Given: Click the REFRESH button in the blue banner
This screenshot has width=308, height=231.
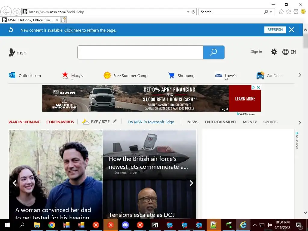Looking at the screenshot, I should (x=275, y=30).
